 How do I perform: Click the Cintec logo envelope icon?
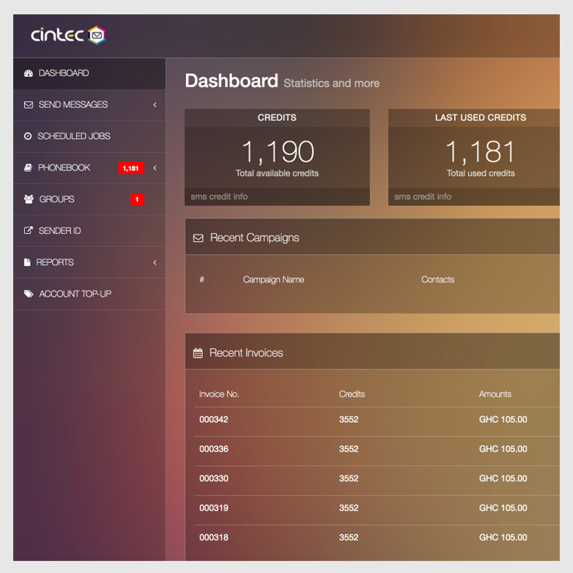coord(97,36)
